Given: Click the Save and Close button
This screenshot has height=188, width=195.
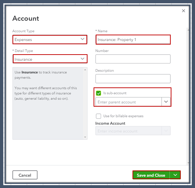Looking at the screenshot, I should pyautogui.click(x=151, y=175).
